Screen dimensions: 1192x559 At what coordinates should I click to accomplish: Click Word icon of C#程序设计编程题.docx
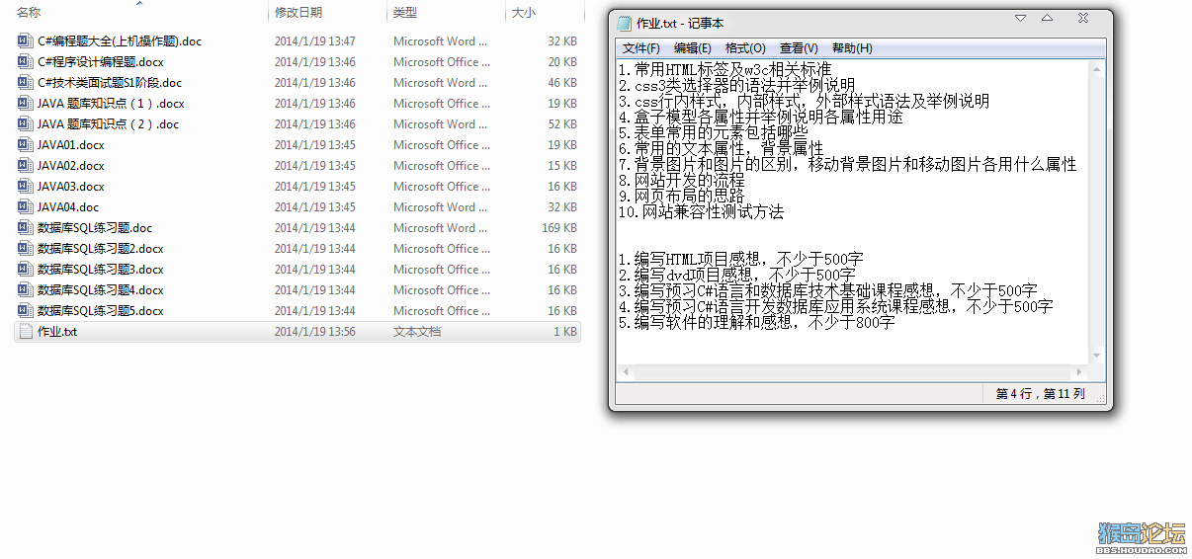(26, 62)
